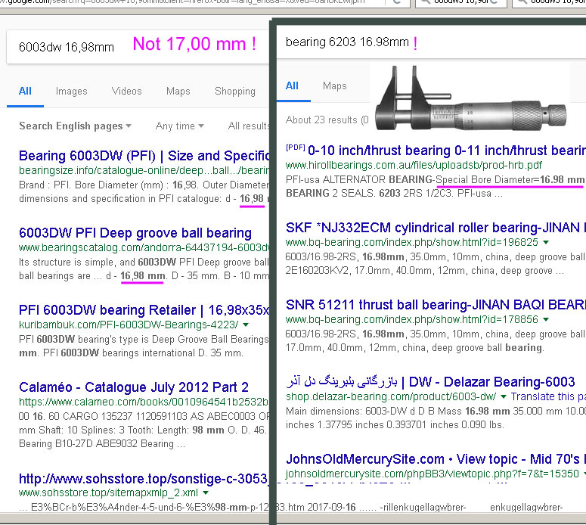Viewport: 586px width, 525px height.
Task: Click the 'Bearing B10-27D ABE9032 Bearing' snippet line
Action: pyautogui.click(x=102, y=444)
